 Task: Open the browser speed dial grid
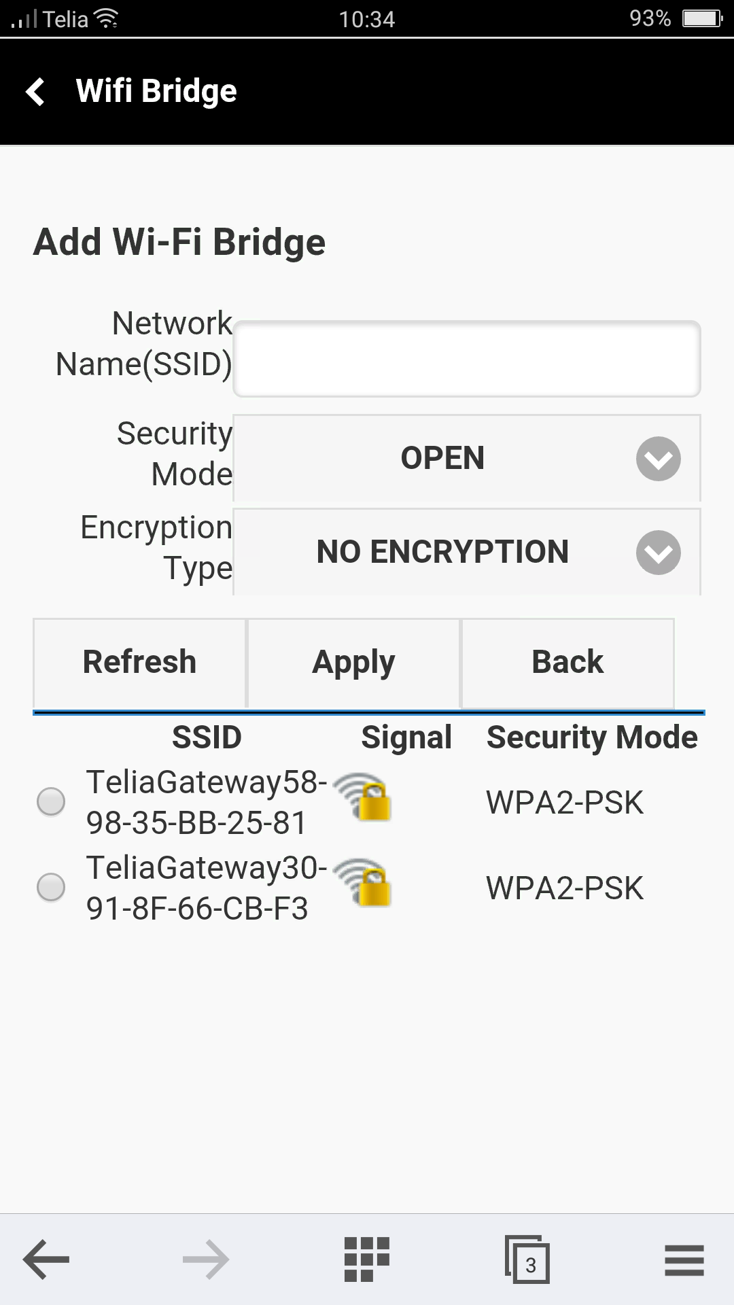(367, 1259)
